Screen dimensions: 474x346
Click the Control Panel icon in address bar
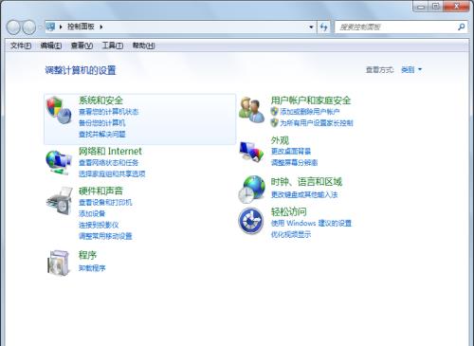click(50, 27)
